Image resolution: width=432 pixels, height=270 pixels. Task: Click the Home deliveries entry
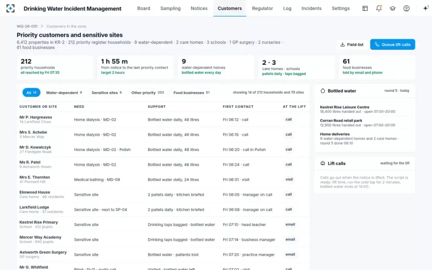[365, 139]
